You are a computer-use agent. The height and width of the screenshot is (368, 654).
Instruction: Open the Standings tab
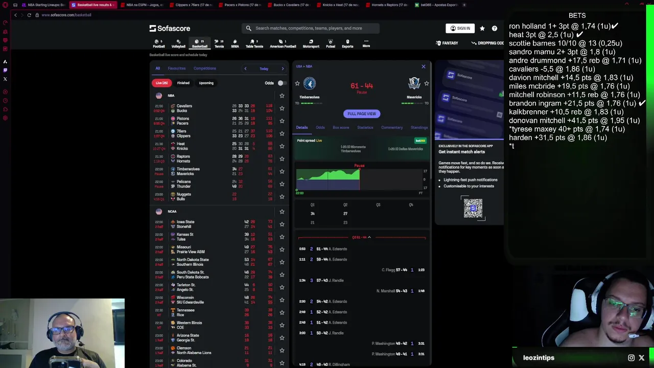click(419, 127)
